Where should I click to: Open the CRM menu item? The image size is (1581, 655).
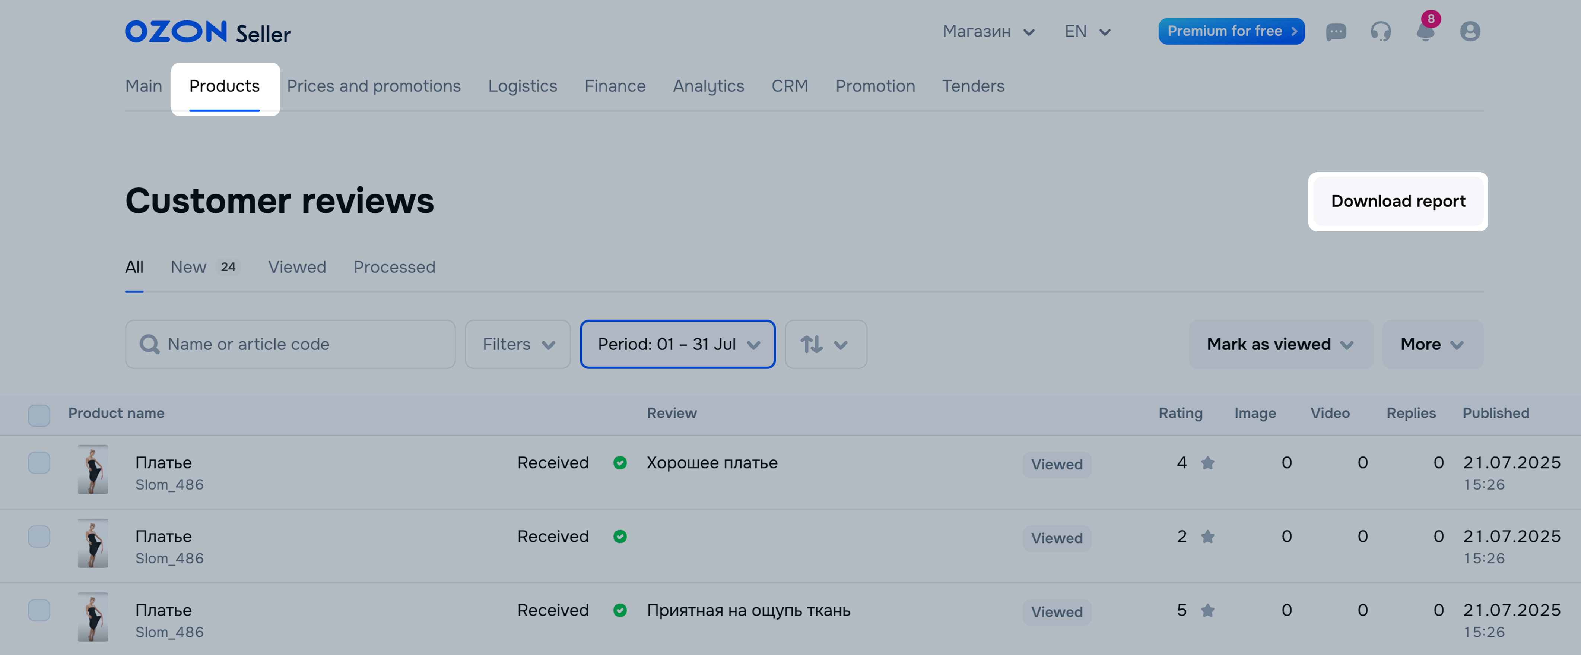(789, 86)
